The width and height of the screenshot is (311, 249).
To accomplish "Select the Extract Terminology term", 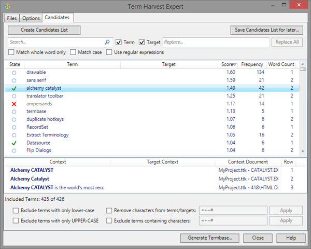I will [48, 135].
